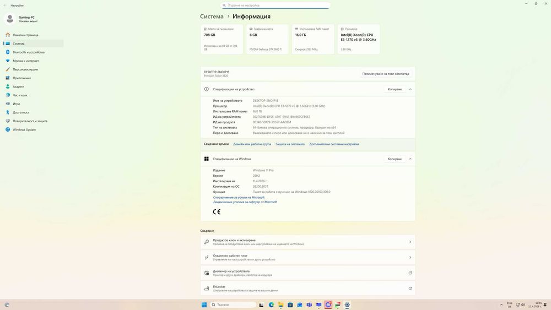Click the Свързани section heading
This screenshot has height=310, width=551.
click(207, 231)
